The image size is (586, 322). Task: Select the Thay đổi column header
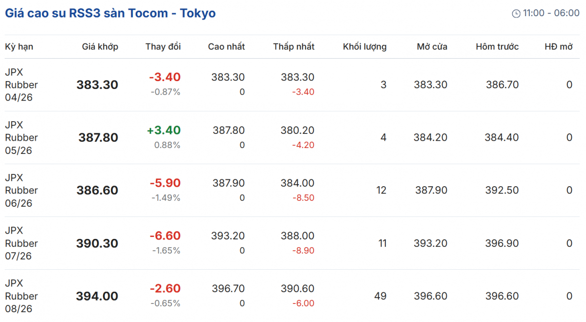point(163,47)
